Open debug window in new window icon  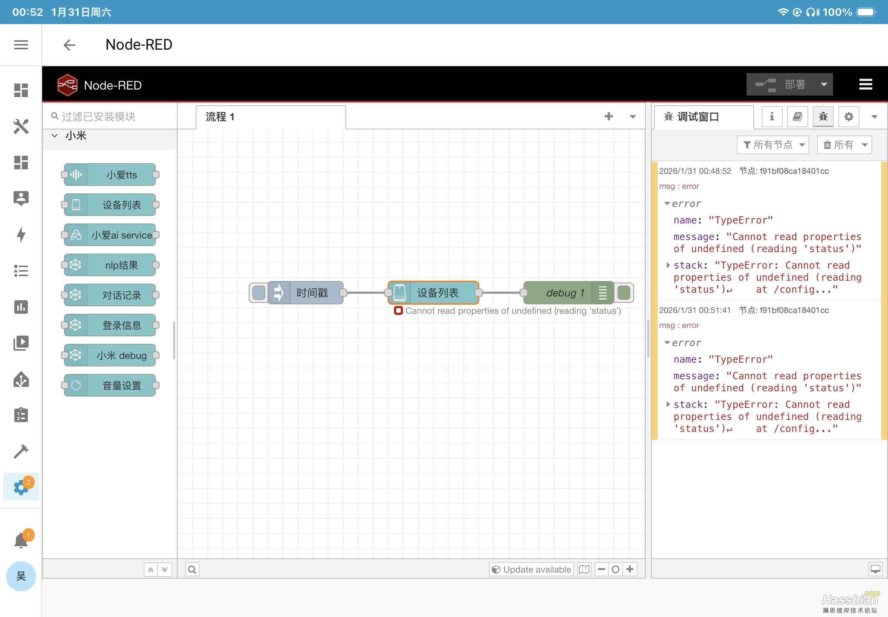tap(875, 569)
